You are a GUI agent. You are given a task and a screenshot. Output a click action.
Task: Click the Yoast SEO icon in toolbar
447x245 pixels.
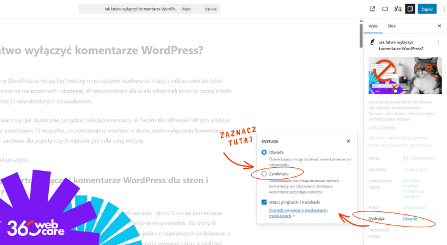[x=397, y=9]
